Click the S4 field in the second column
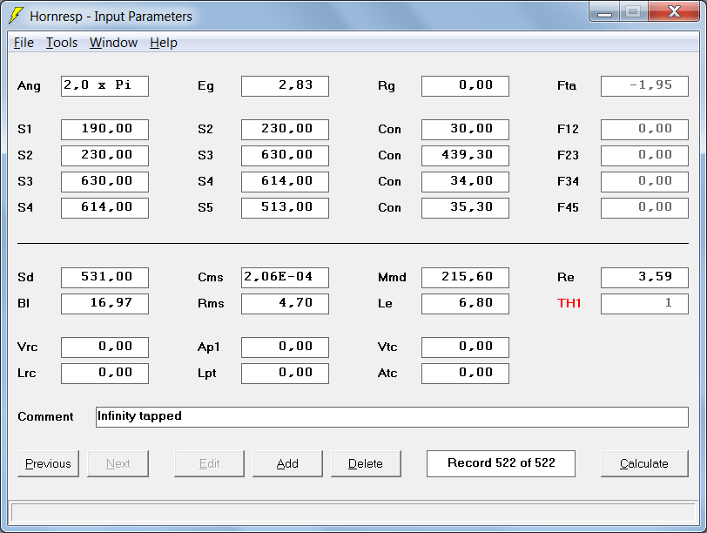This screenshot has width=707, height=533. click(x=285, y=182)
